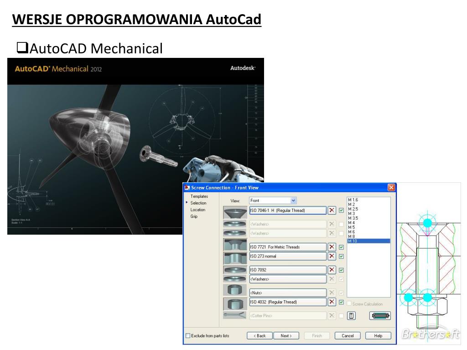
Task: Remove ISO 7046-1 H screw with red X
Action: click(x=332, y=210)
